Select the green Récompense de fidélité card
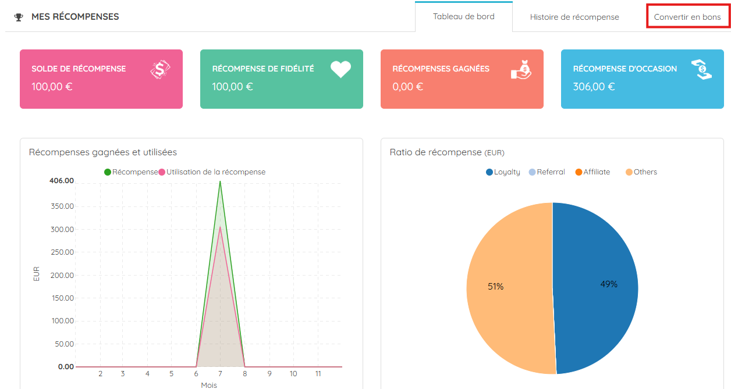 point(282,79)
